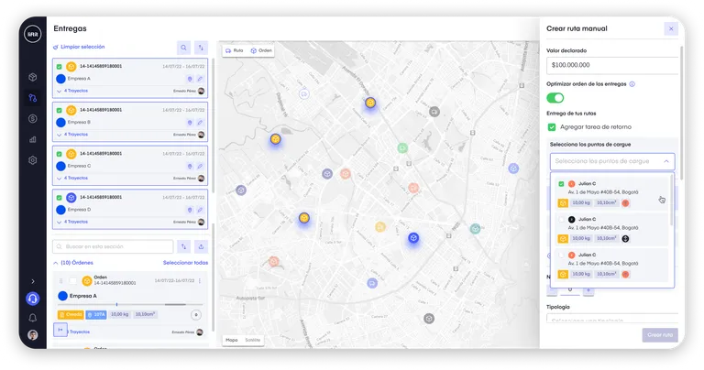Open the routes icon in sidebar
704x370 pixels.
[x=32, y=98]
